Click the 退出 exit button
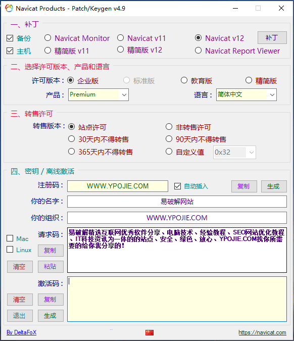 [x=20, y=316]
